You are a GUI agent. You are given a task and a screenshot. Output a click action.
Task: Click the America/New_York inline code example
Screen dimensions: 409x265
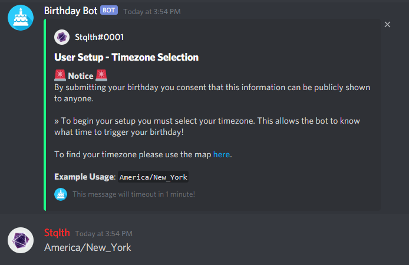153,177
